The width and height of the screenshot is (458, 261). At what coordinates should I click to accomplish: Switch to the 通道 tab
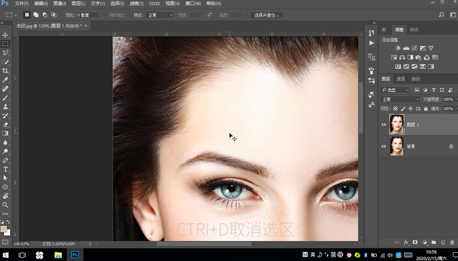point(400,79)
